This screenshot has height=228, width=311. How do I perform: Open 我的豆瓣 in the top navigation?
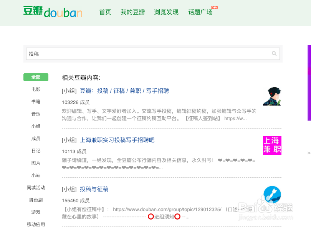tap(133, 12)
